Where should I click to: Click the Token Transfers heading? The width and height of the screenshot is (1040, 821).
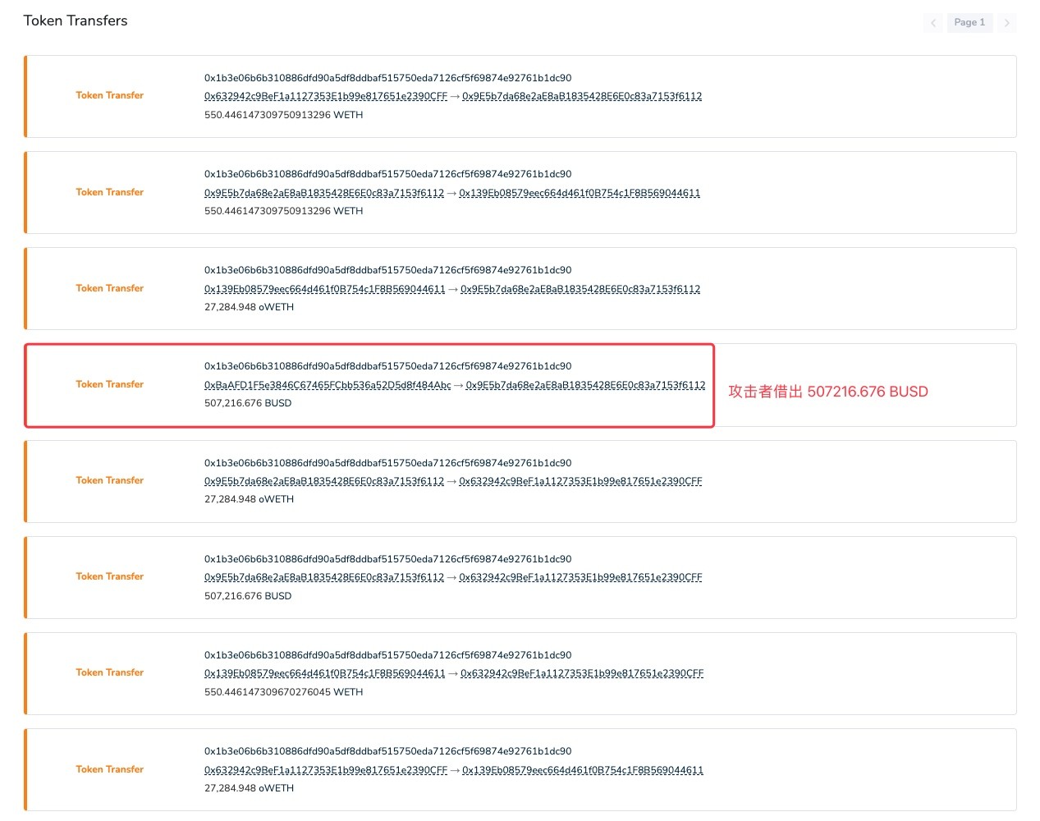coord(76,21)
